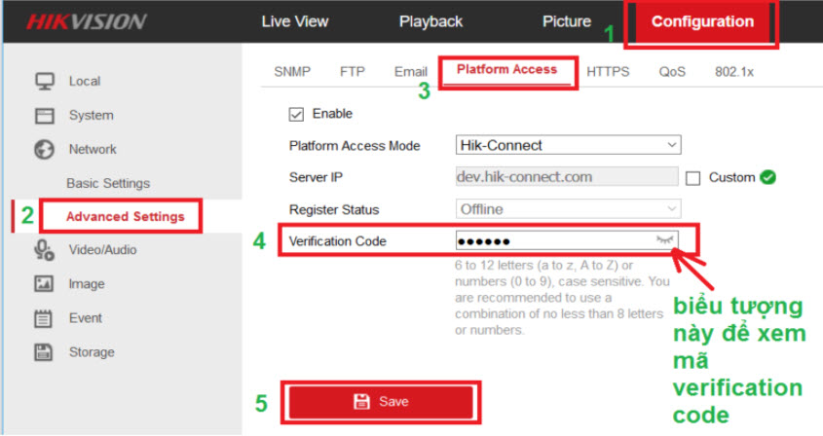
Task: Click the Image picture icon
Action: 44,284
